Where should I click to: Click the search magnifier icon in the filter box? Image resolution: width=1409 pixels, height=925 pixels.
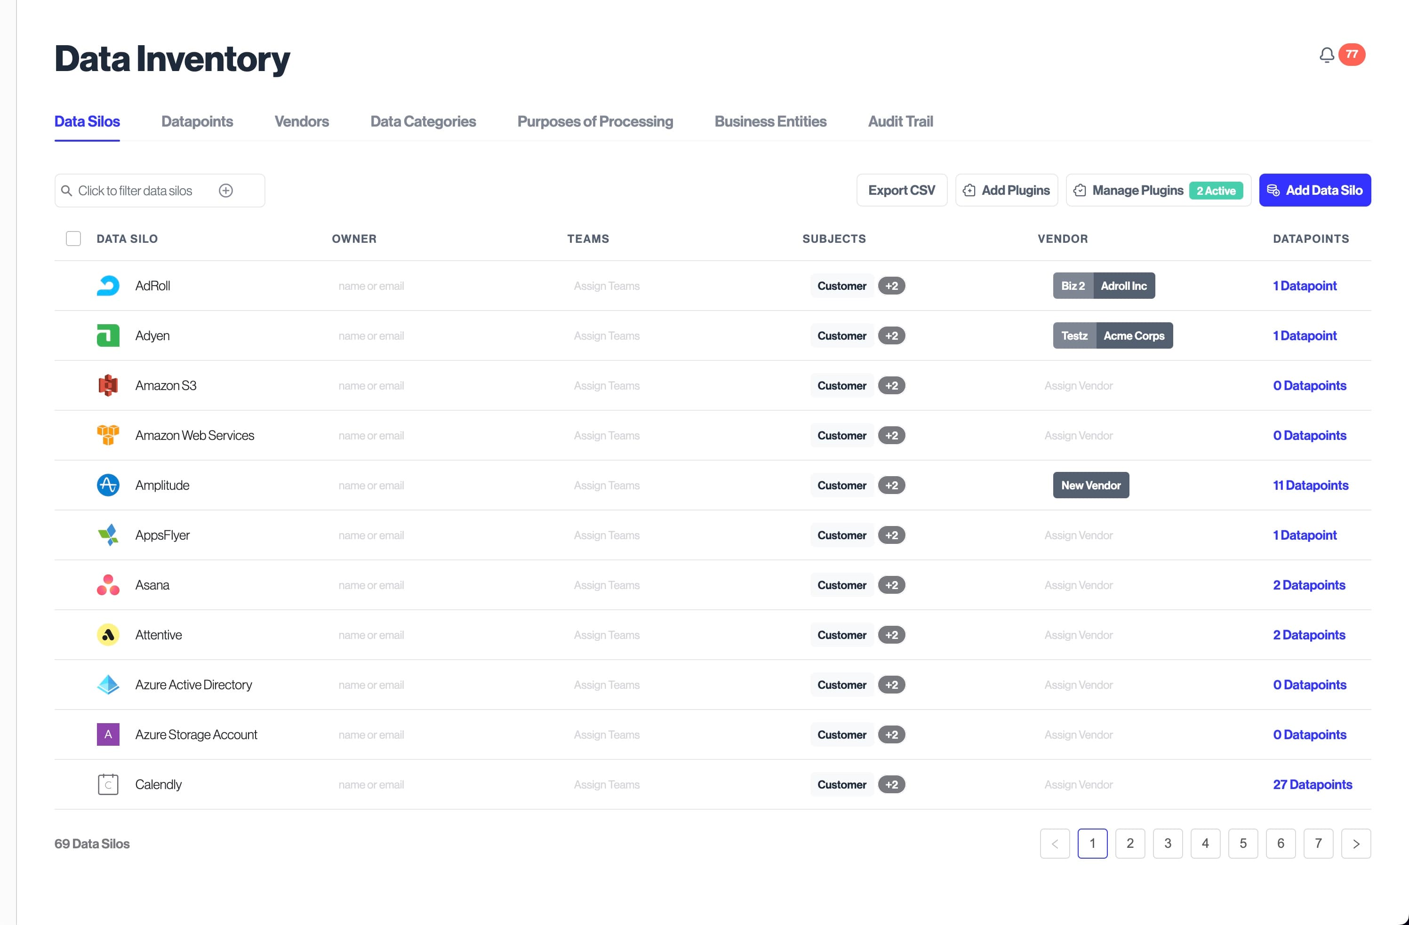[x=67, y=191]
